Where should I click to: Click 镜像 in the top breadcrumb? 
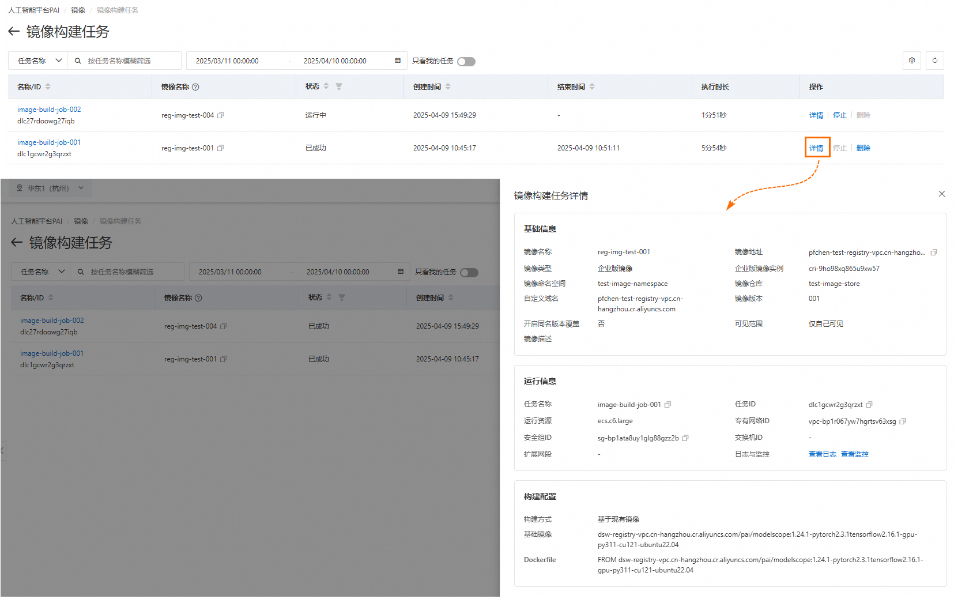click(78, 10)
